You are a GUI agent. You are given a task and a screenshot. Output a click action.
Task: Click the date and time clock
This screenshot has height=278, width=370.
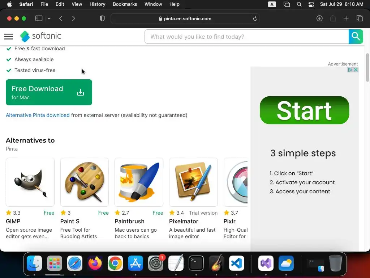341,4
